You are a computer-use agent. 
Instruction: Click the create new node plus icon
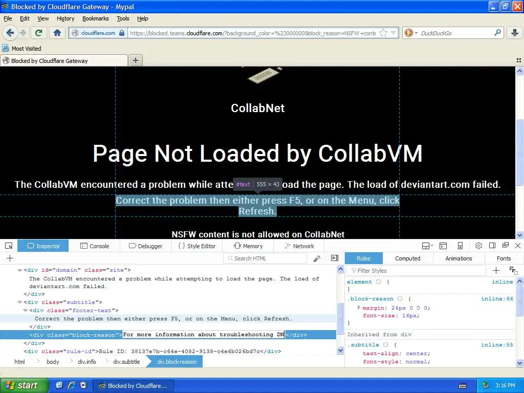point(10,258)
